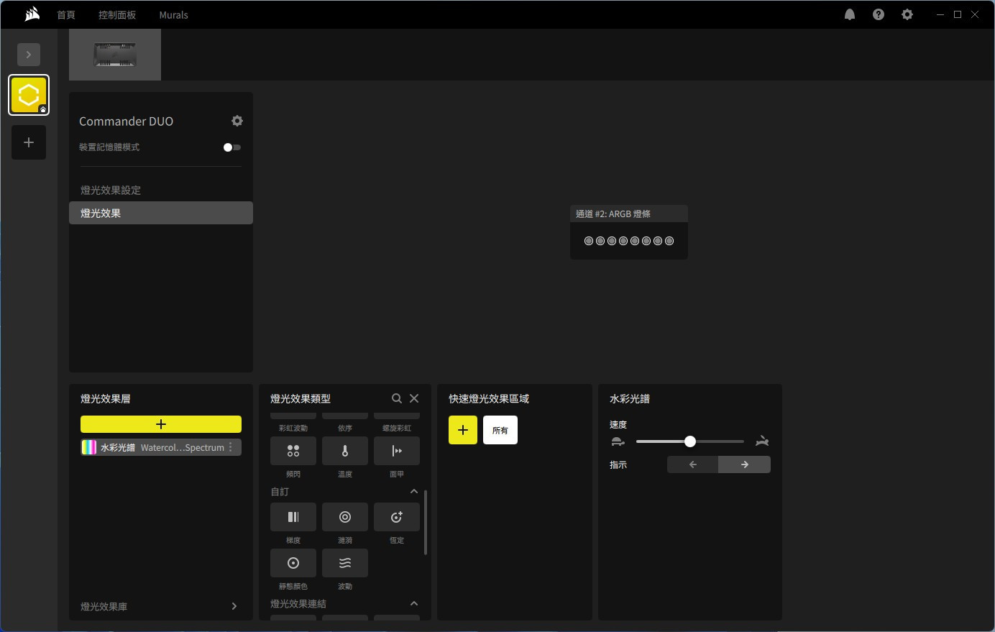
Task: Click the lighting effects list scrollbar
Action: [x=426, y=523]
